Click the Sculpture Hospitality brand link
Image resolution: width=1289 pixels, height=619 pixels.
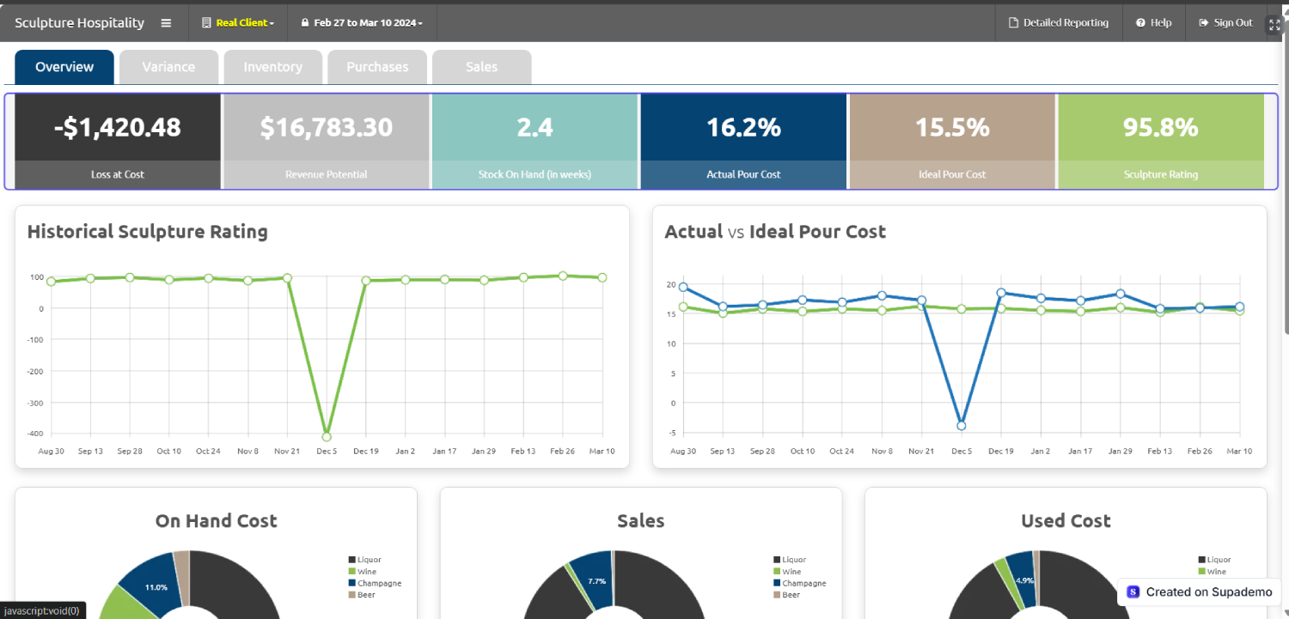click(x=79, y=23)
